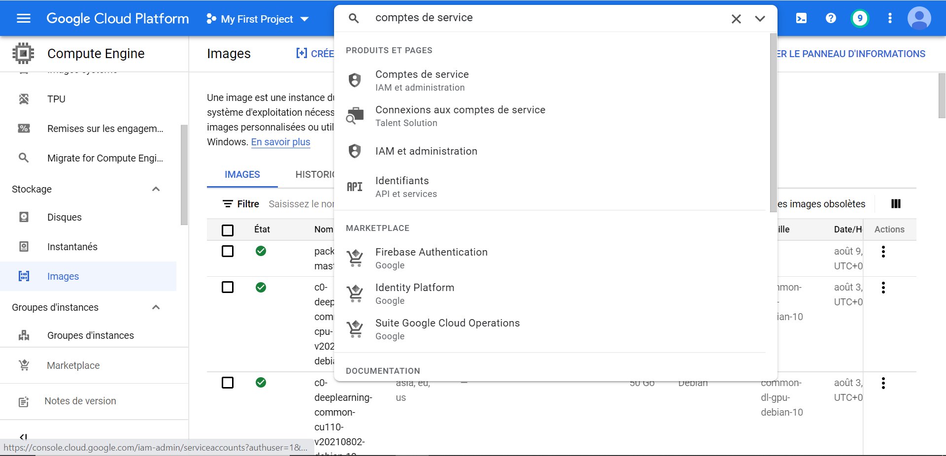
Task: Select Connexions aux comptes de service result
Action: coord(552,116)
